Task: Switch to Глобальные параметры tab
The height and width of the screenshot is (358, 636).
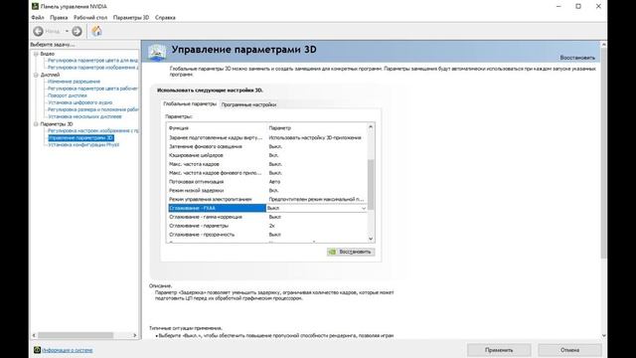Action: (190, 103)
